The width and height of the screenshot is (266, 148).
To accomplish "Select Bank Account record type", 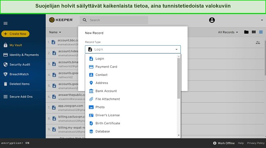I will [x=131, y=91].
